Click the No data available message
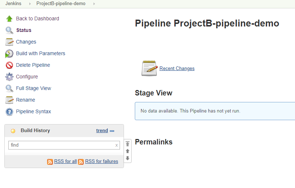This screenshot has height=188, width=295. click(x=190, y=111)
